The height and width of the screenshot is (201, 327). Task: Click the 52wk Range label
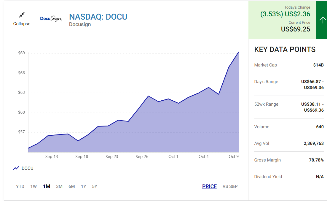coord(266,104)
